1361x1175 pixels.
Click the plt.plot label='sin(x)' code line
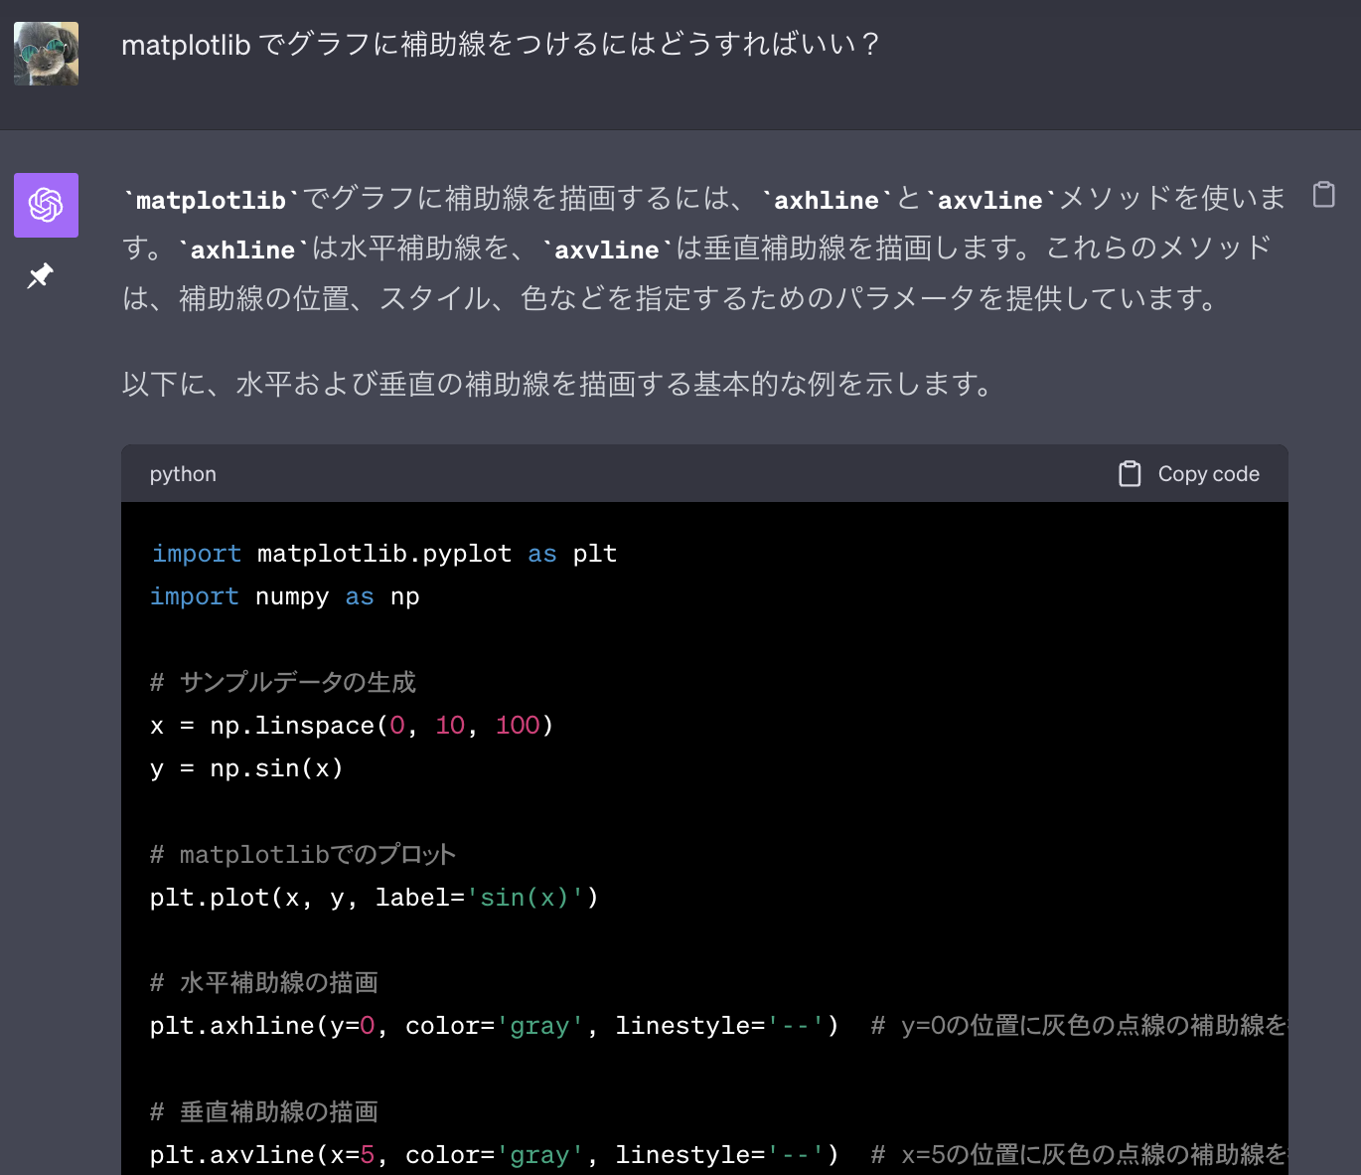point(374,898)
